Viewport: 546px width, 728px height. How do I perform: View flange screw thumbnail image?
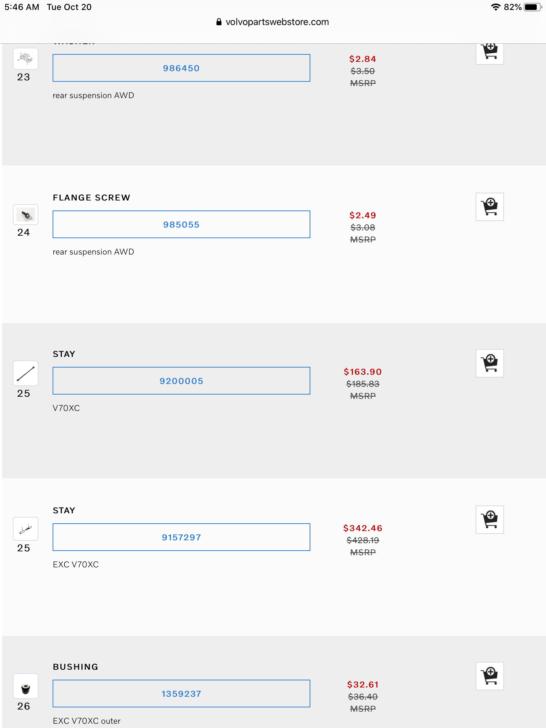click(x=26, y=215)
